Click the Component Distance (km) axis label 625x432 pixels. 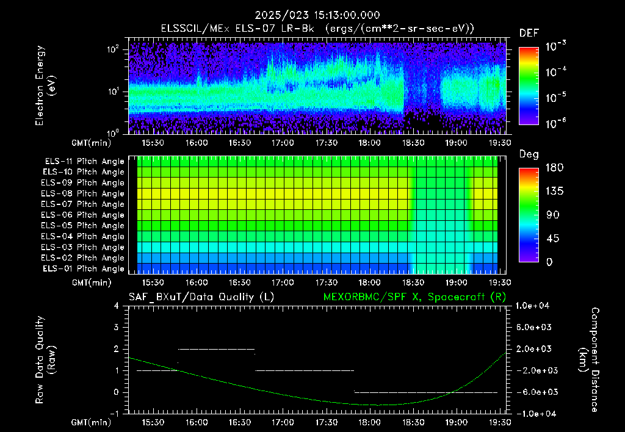589,360
